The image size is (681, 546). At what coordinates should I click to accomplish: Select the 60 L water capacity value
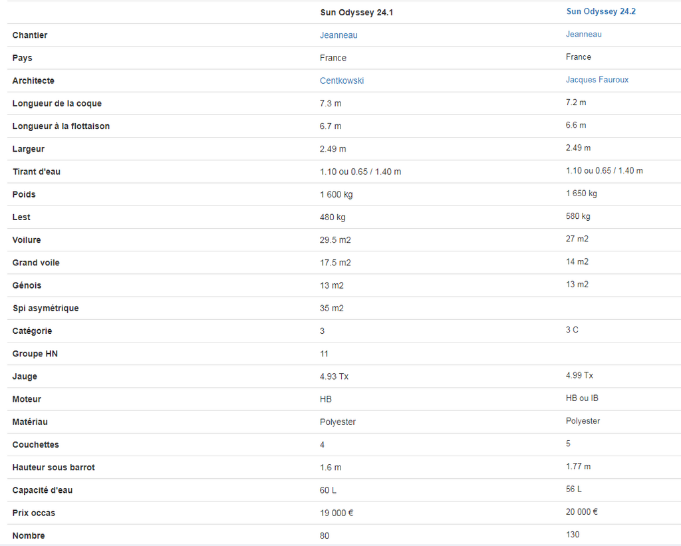328,490
